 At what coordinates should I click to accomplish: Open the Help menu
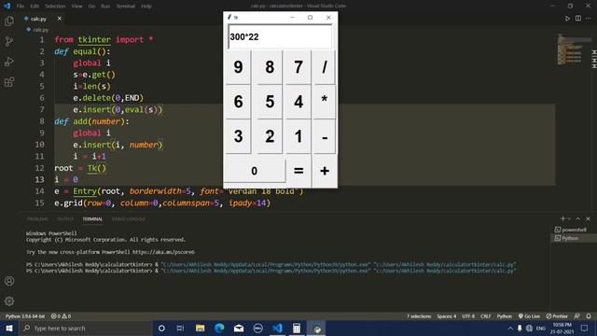coord(146,7)
